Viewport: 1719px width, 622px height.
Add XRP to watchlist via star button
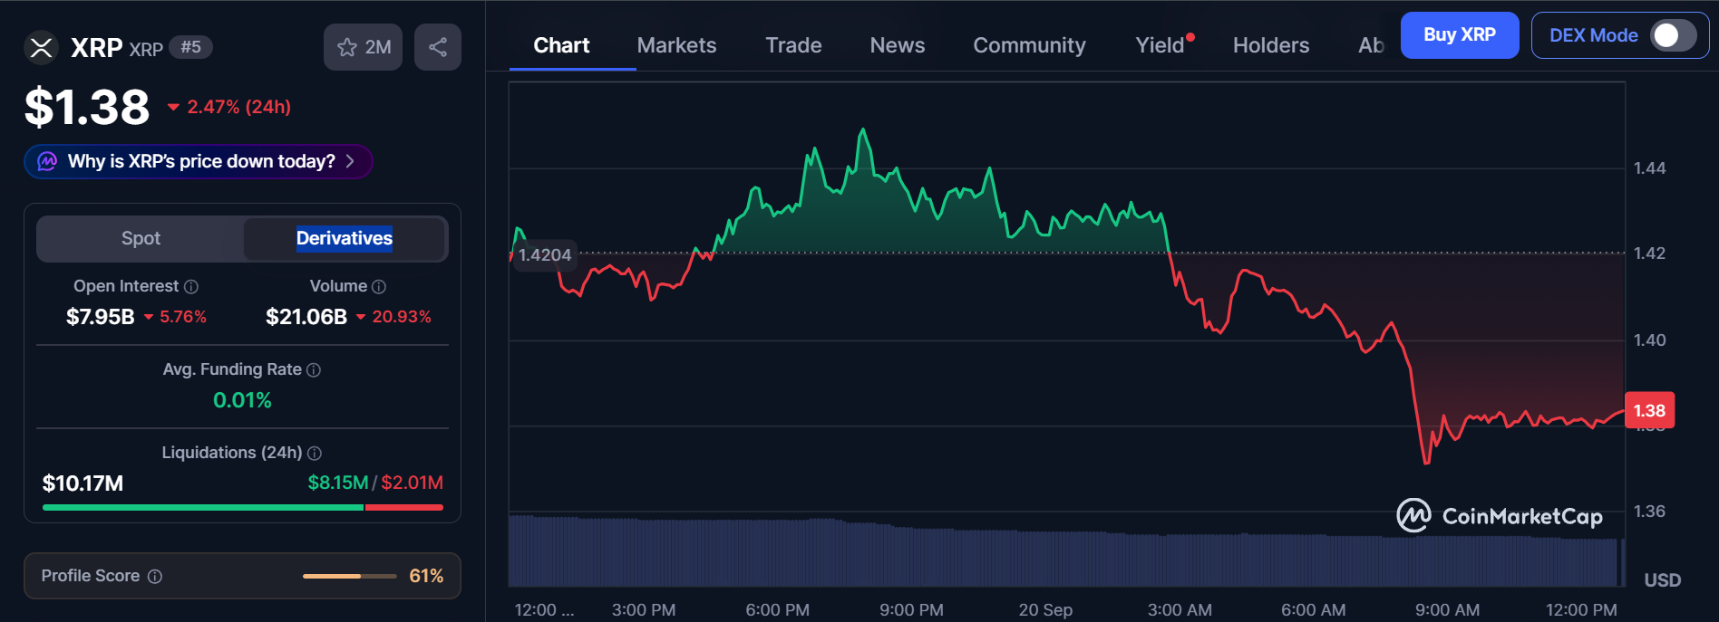click(363, 47)
